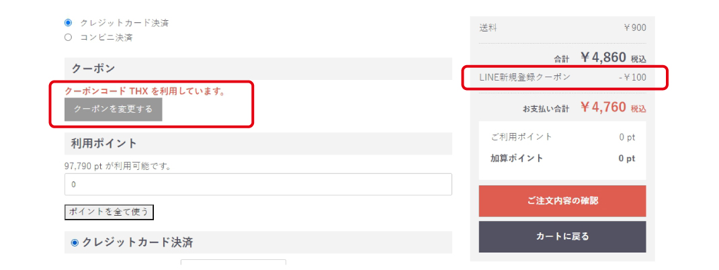Click the 加算ポイント 0 pt row

tap(562, 159)
